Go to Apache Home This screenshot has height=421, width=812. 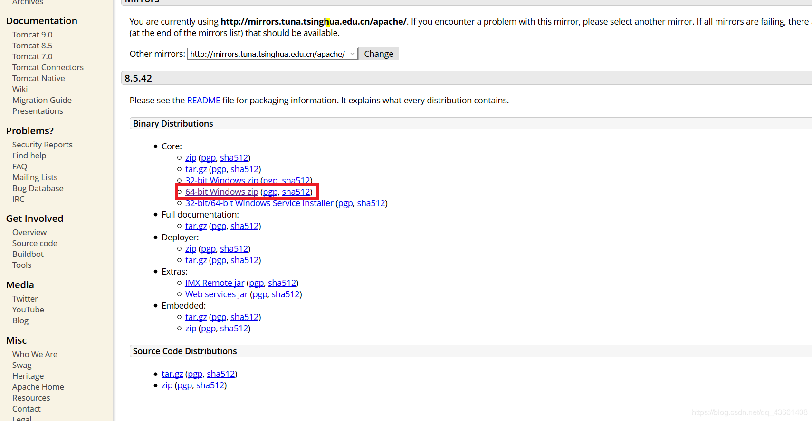[x=38, y=387]
